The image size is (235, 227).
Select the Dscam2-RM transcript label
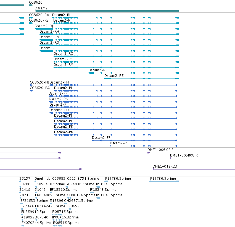point(64,65)
